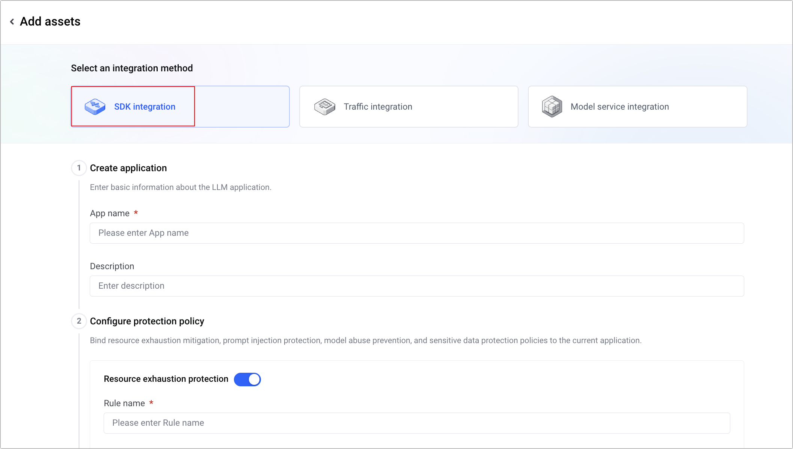Toggle Resource exhaustion protection switch

tap(247, 379)
